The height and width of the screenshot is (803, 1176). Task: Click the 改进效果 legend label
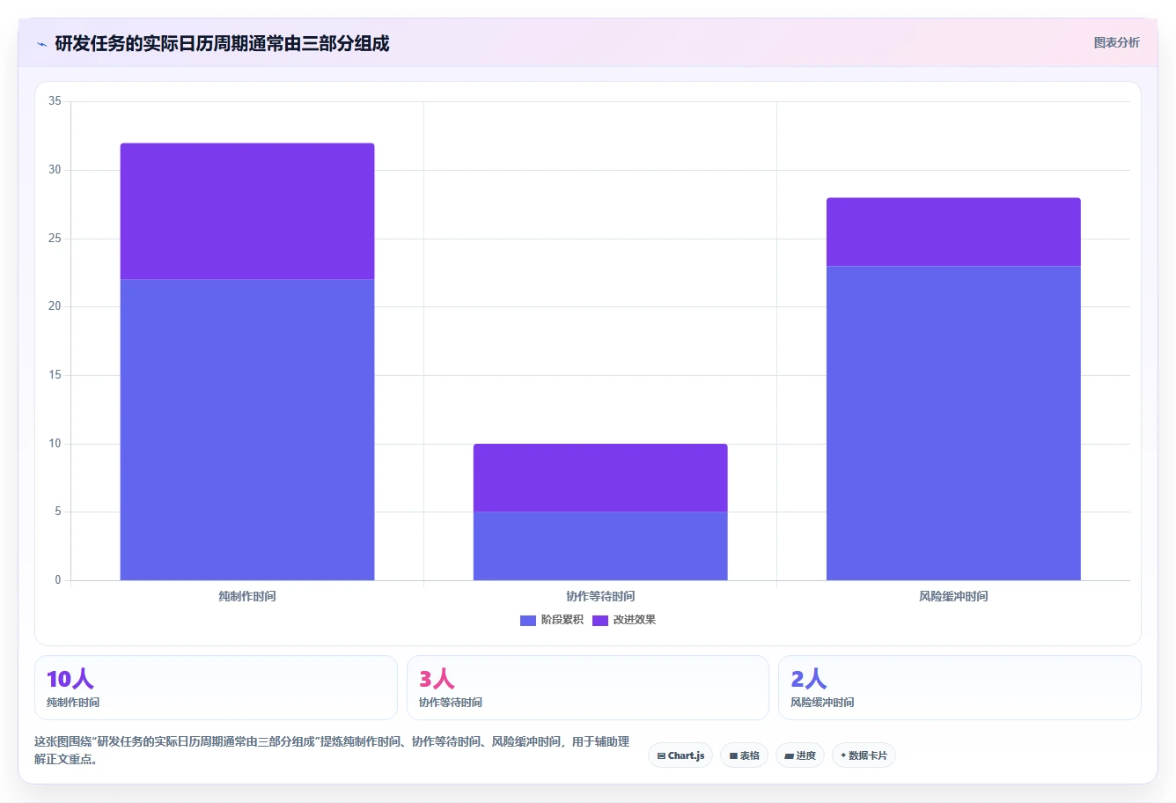point(635,620)
